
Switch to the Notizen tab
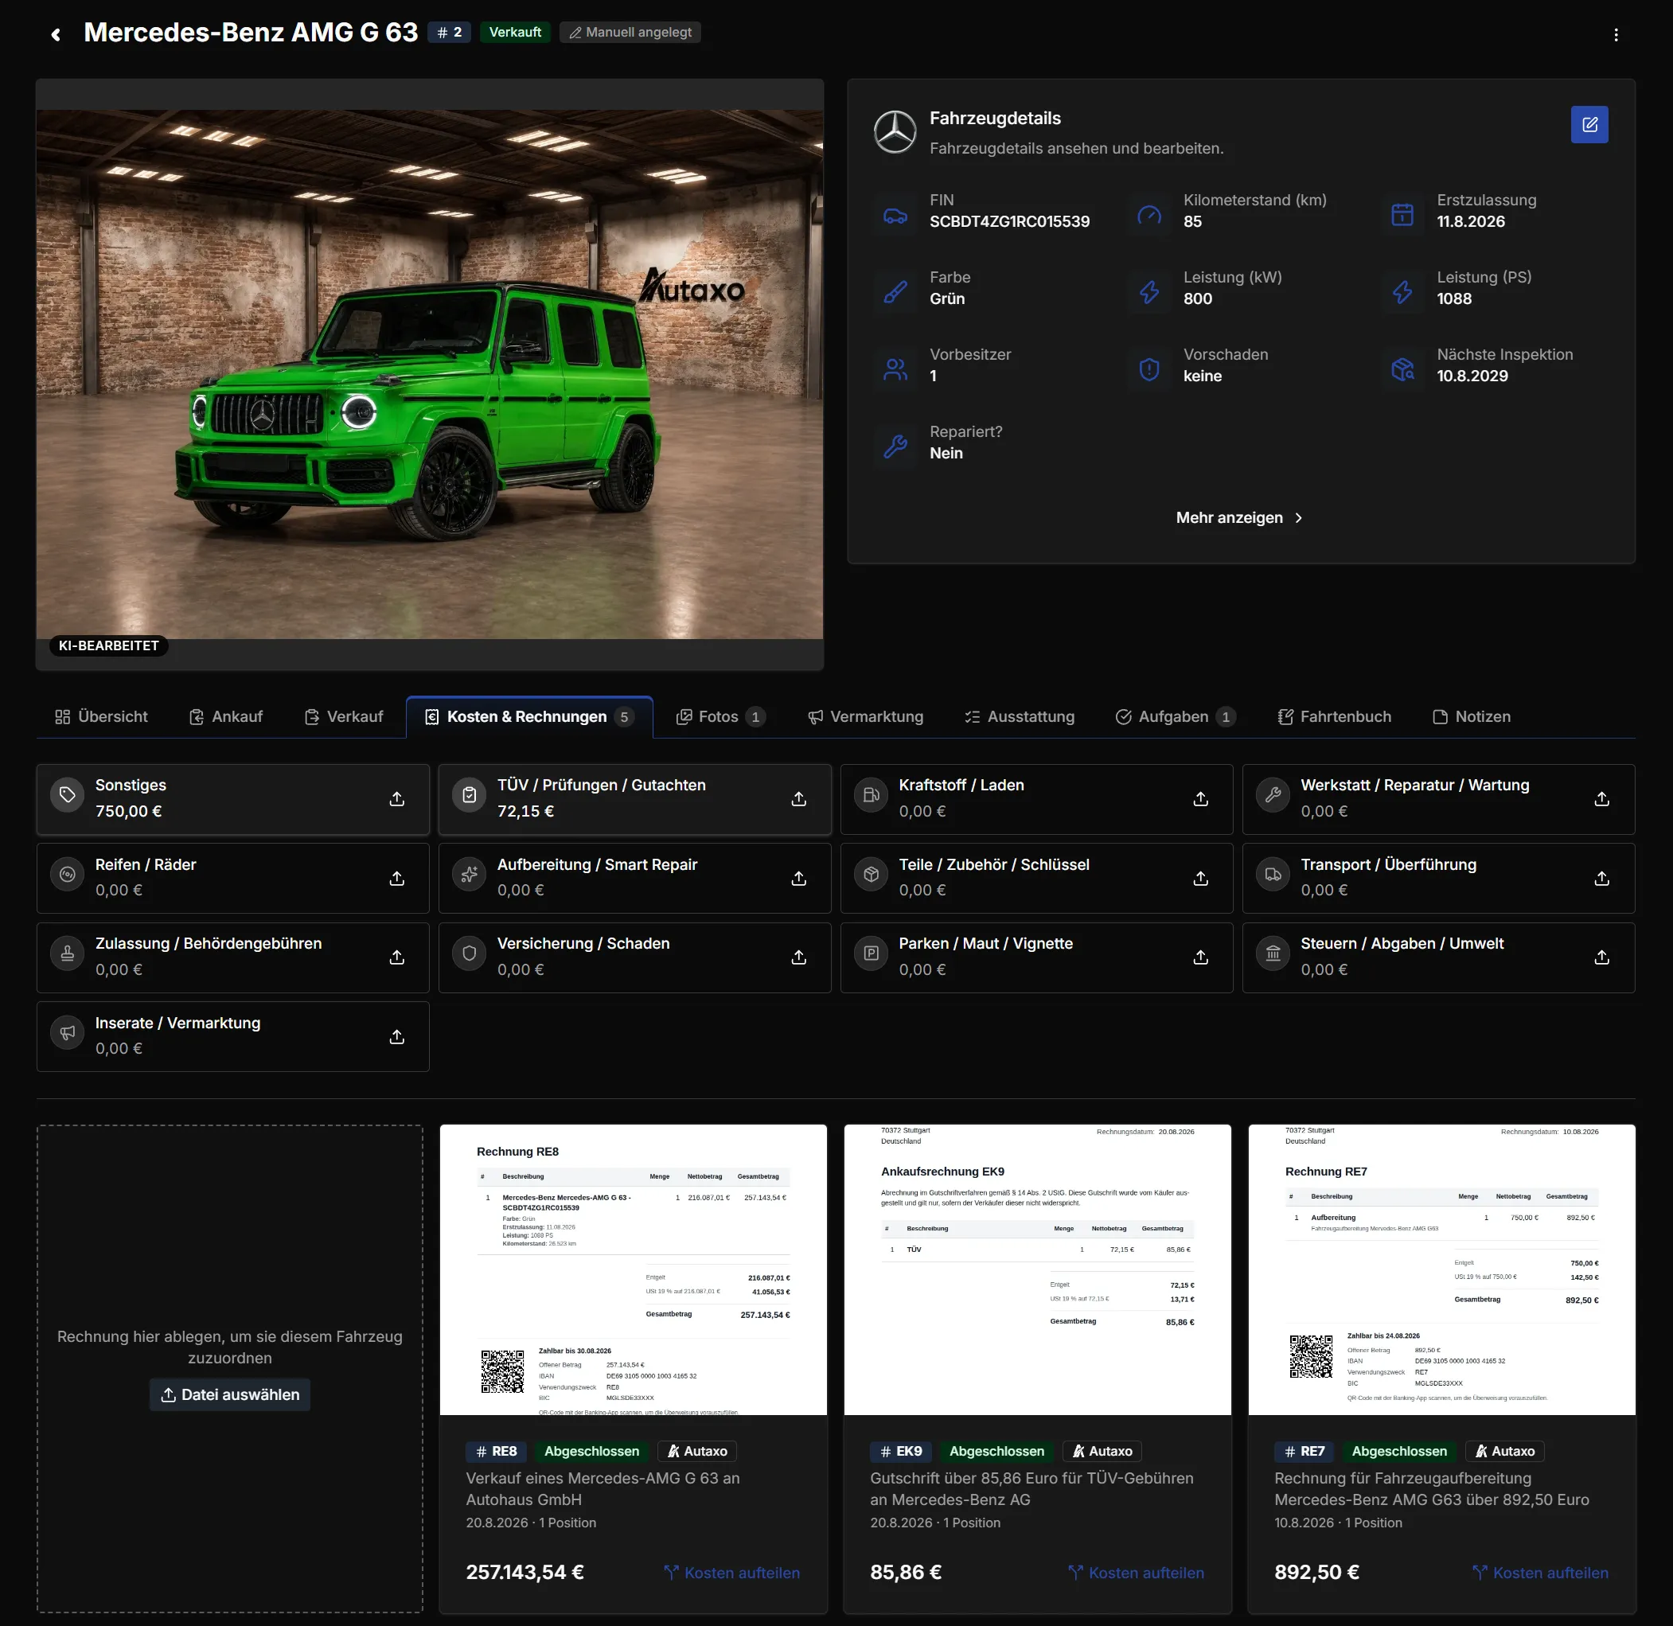point(1472,716)
